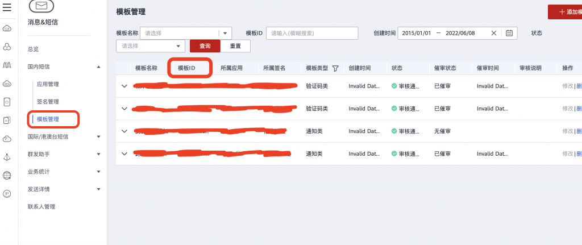Click the 查询 search button
This screenshot has width=582, height=245.
(205, 46)
